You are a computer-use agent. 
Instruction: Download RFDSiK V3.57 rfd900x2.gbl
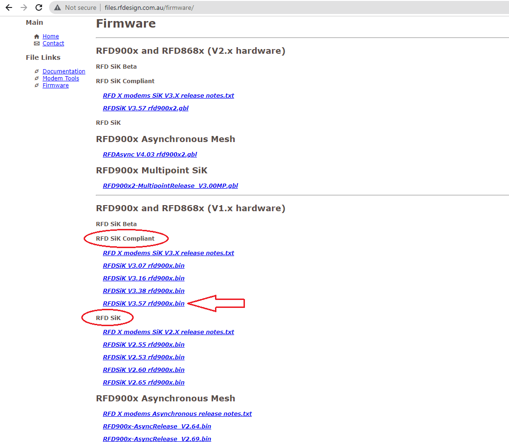click(145, 108)
